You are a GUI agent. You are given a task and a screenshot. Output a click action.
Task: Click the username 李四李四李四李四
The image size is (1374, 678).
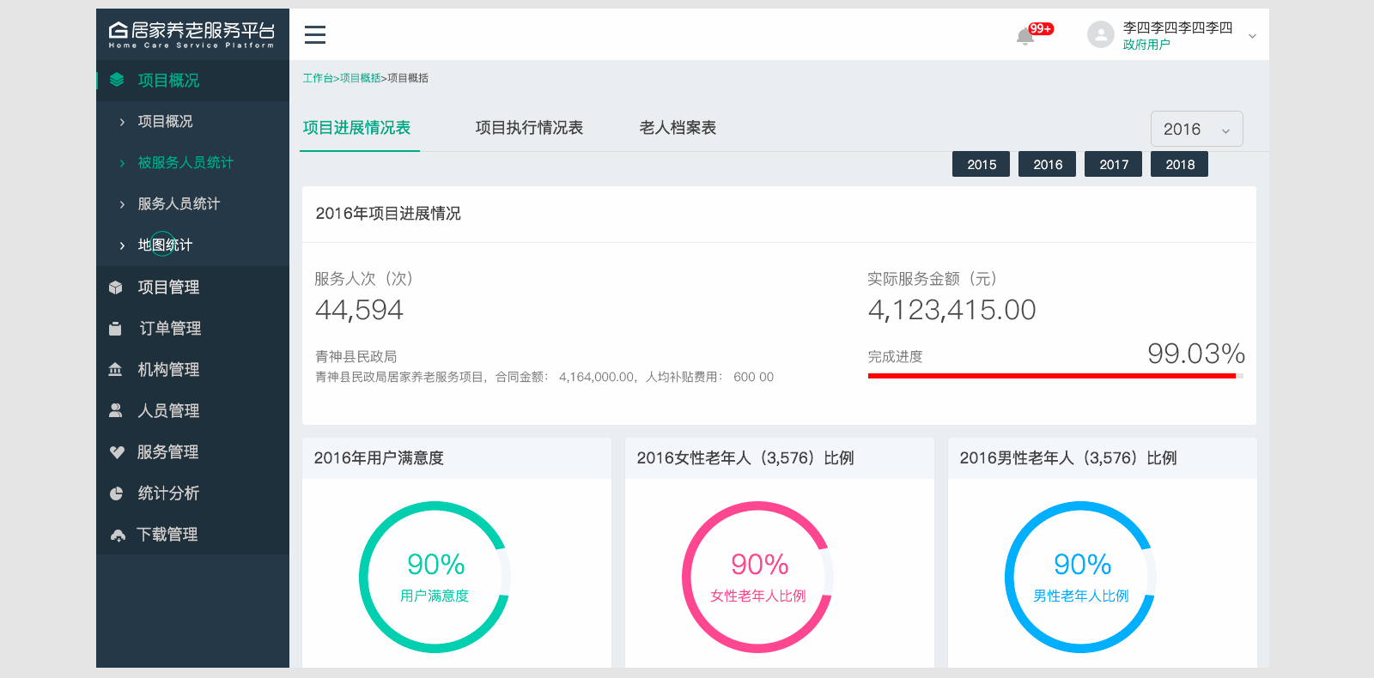[1177, 27]
